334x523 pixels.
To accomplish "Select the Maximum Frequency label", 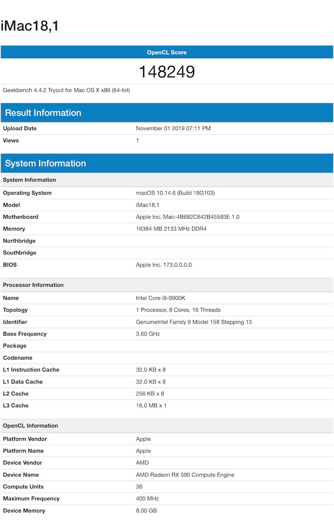I will pyautogui.click(x=31, y=499).
